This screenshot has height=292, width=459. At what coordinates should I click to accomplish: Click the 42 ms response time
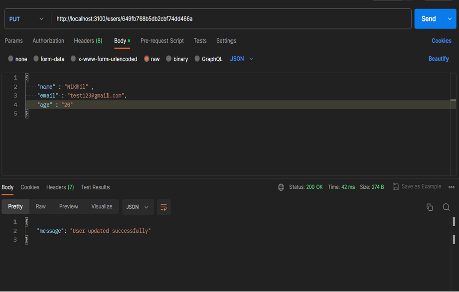(348, 187)
